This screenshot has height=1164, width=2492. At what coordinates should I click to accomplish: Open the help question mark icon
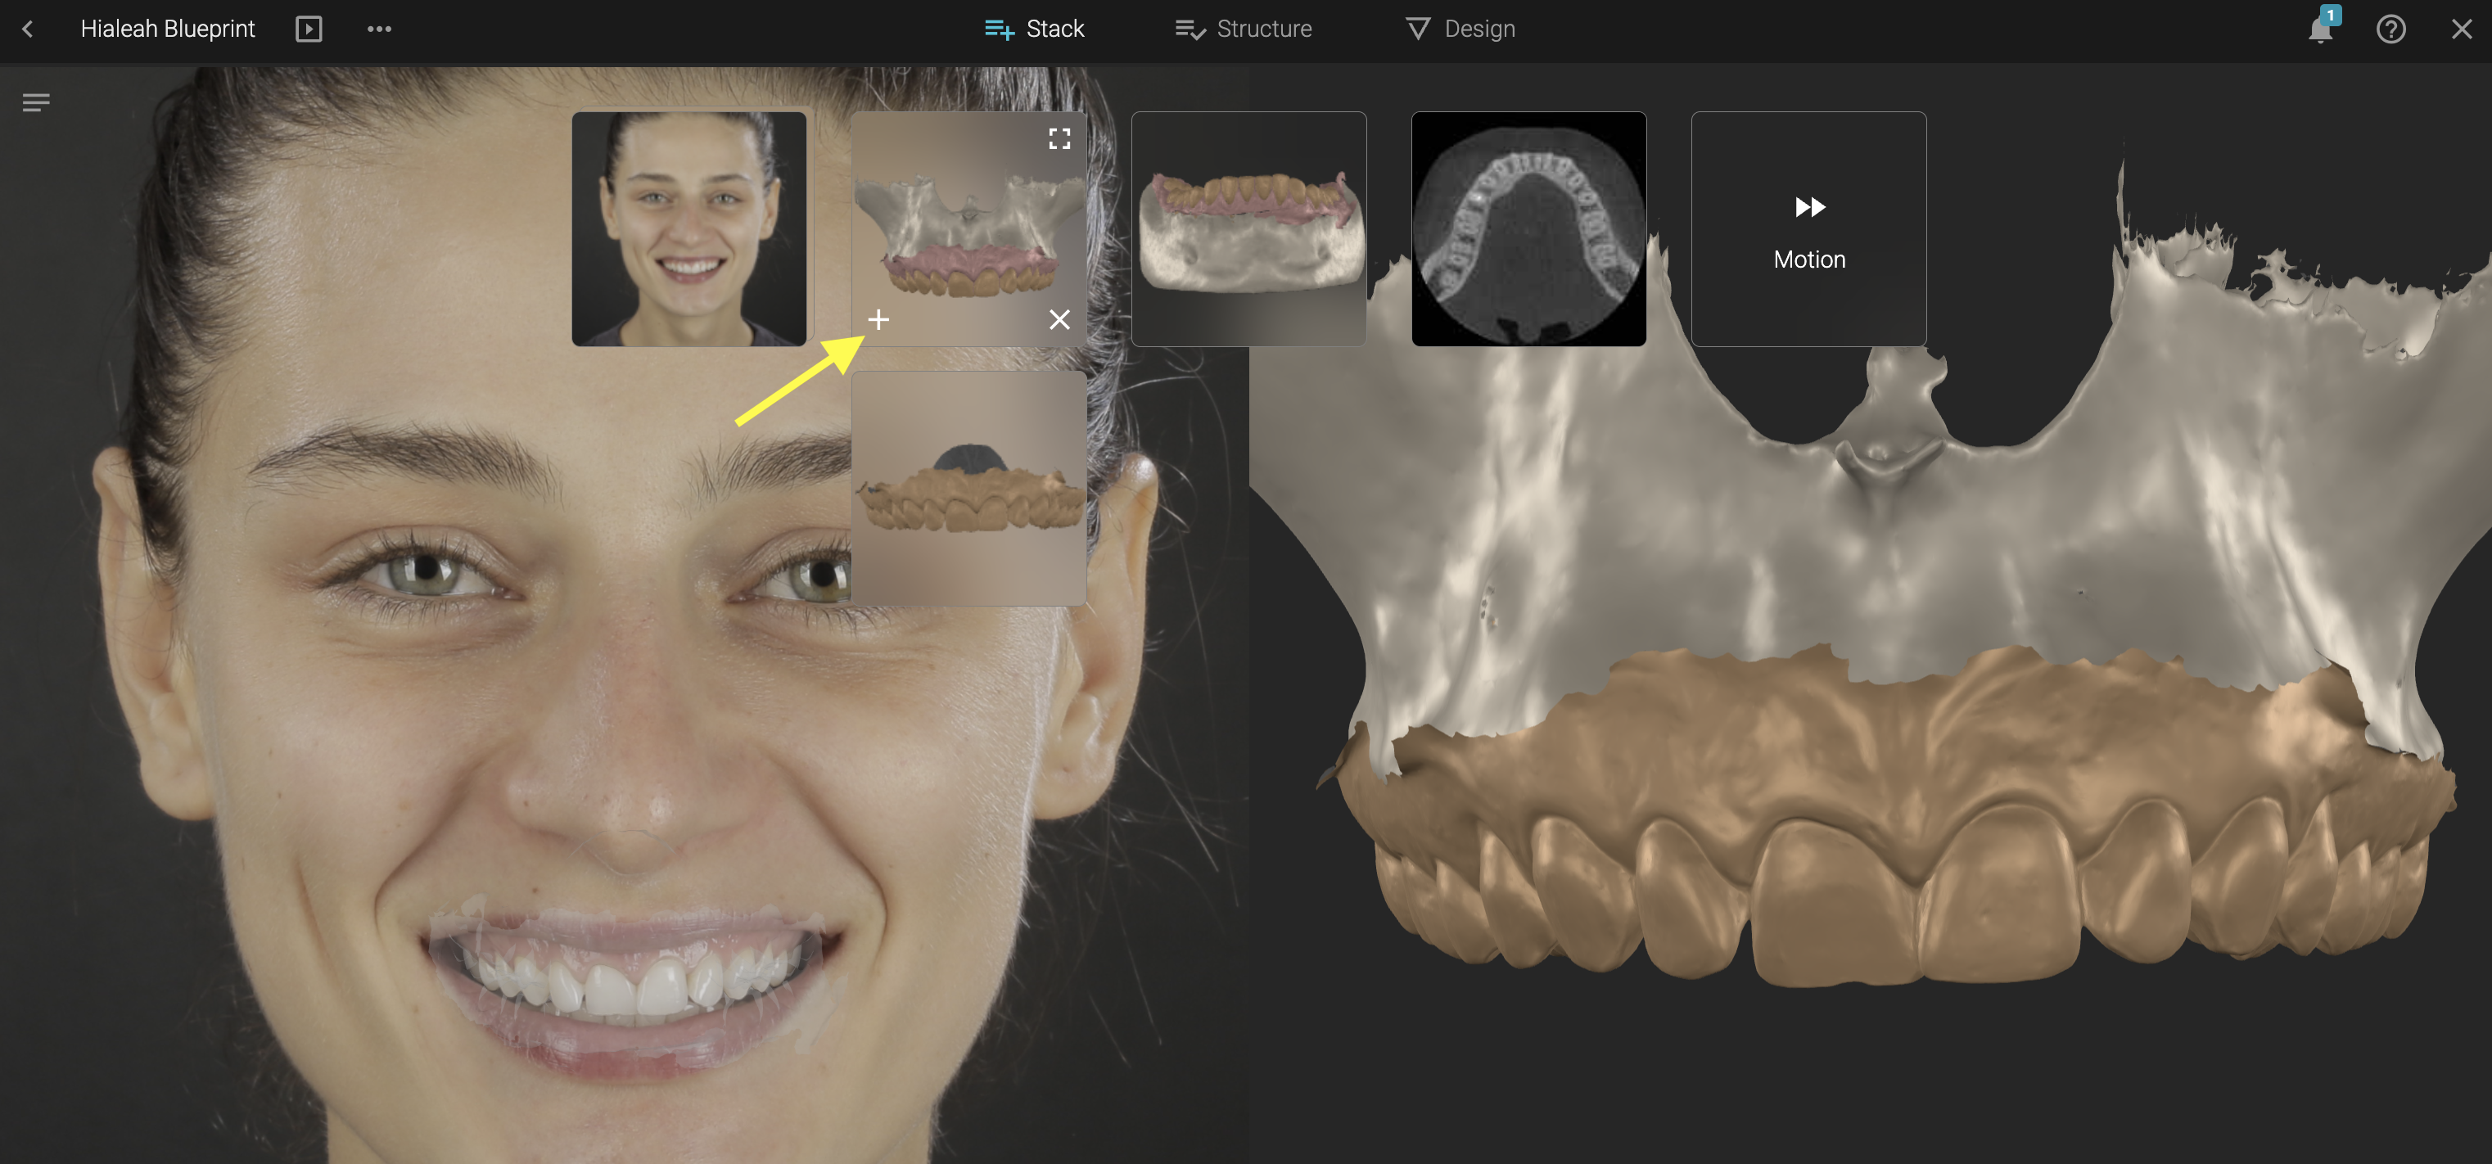click(2390, 29)
